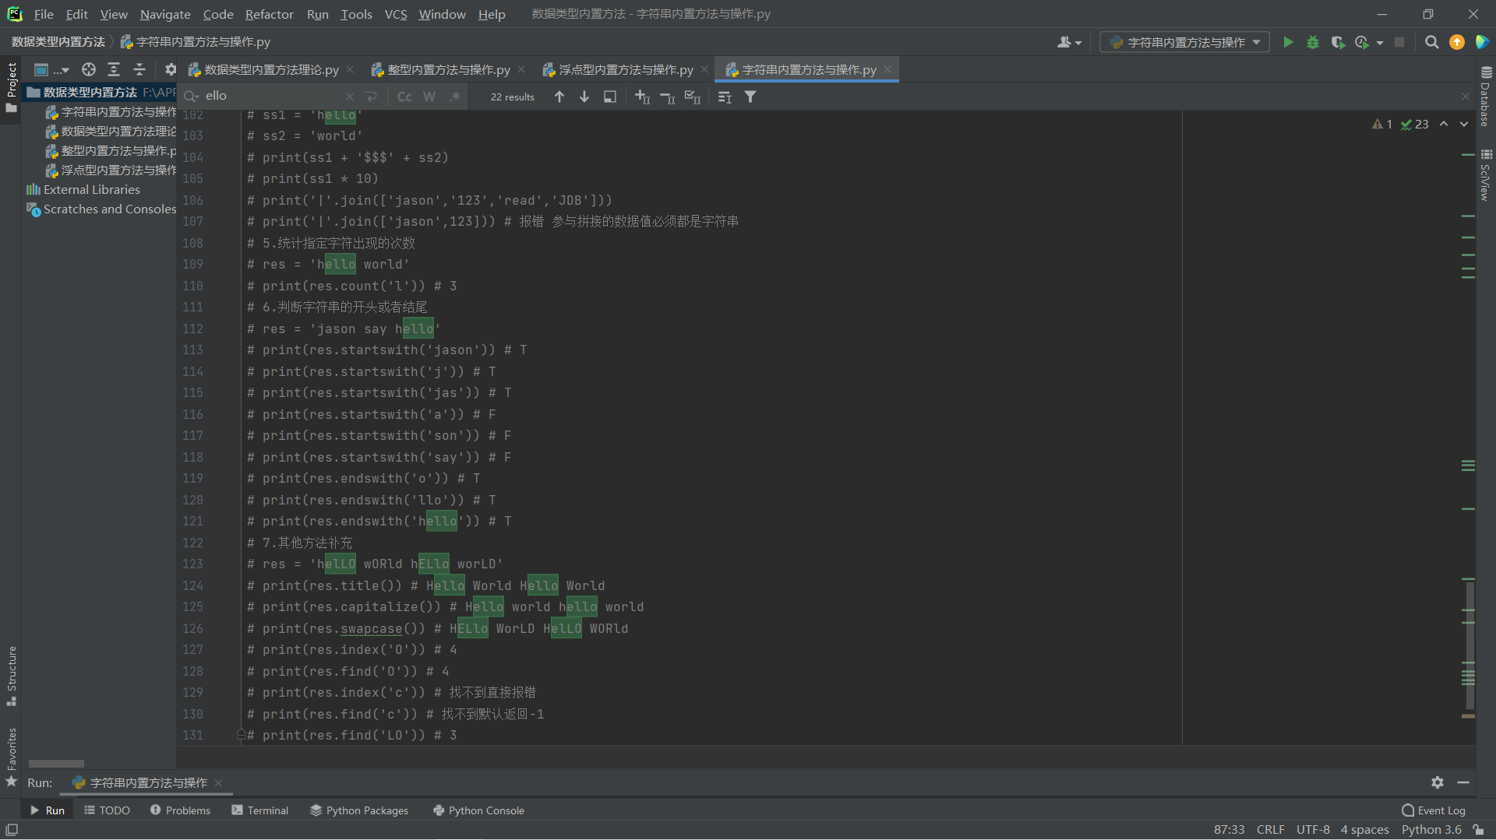Open the VCS menu
The width and height of the screenshot is (1496, 840).
coord(396,14)
